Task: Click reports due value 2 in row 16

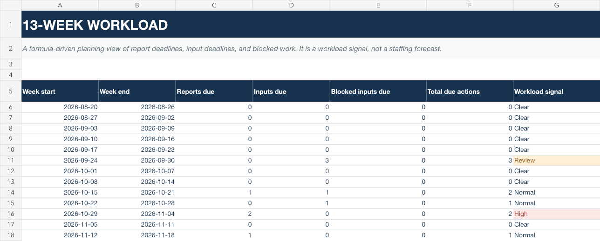Action: coord(214,214)
